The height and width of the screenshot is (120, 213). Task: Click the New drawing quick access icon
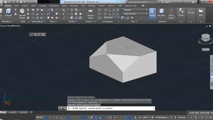6,2
